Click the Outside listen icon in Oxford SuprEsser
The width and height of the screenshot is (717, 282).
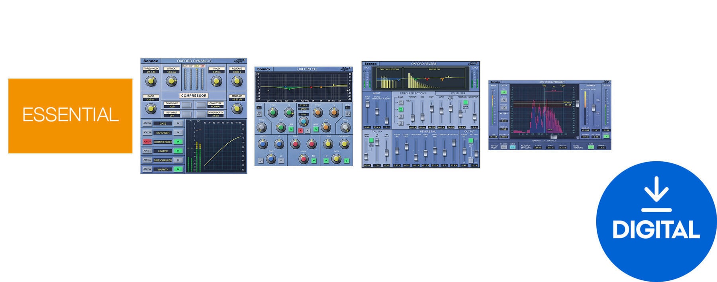pyautogui.click(x=503, y=108)
